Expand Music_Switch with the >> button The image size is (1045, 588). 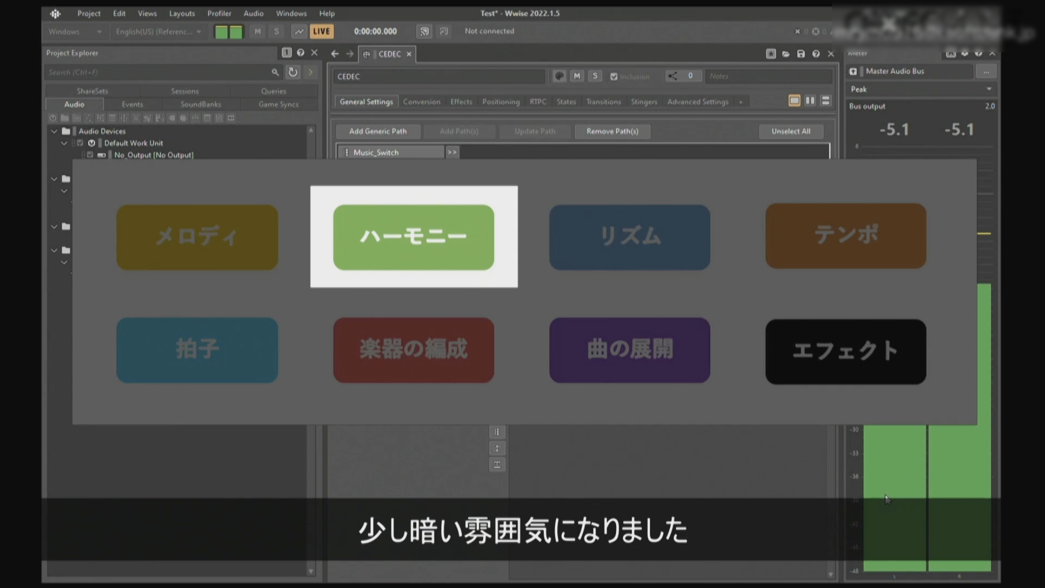click(x=452, y=152)
